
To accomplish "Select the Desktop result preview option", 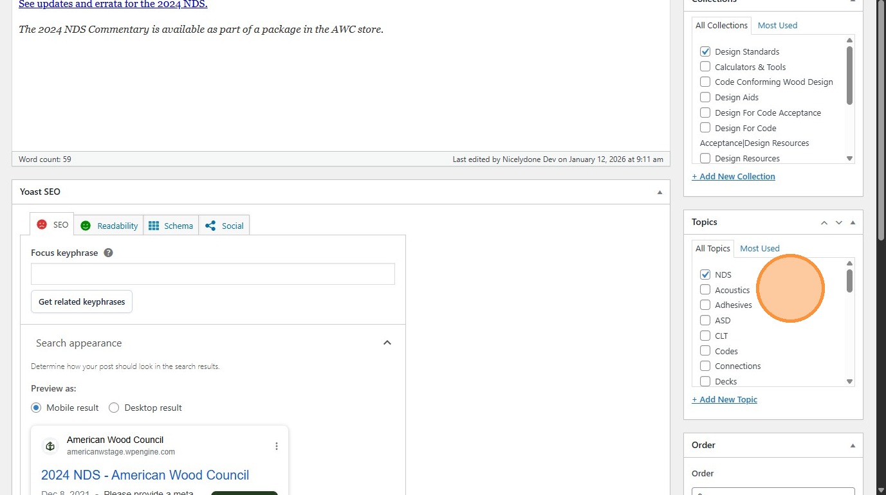I will [x=114, y=408].
